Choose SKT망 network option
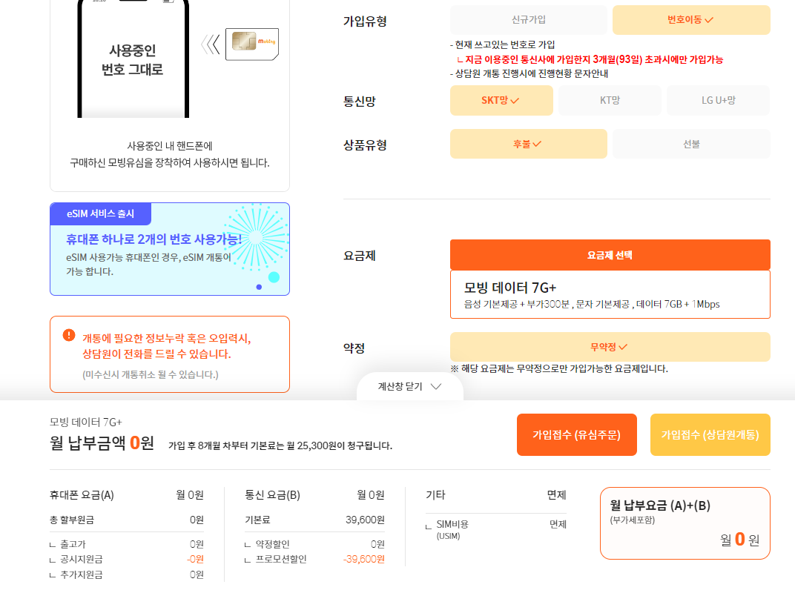795x593 pixels. [501, 100]
